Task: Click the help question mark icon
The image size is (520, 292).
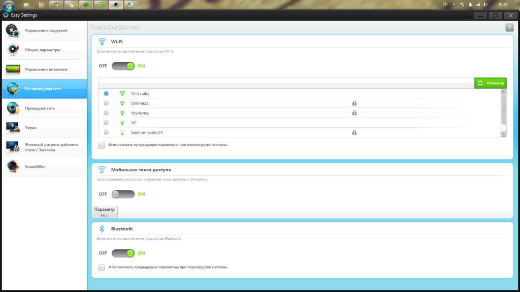Action: pos(509,28)
